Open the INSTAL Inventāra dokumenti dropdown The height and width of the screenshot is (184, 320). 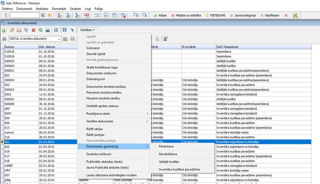click(59, 39)
